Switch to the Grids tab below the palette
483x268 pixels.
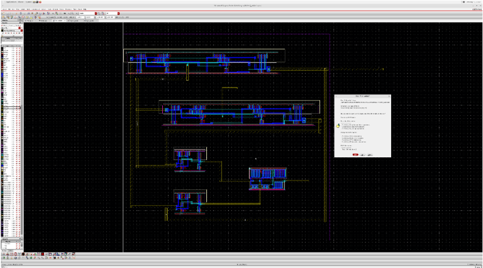tap(11, 251)
